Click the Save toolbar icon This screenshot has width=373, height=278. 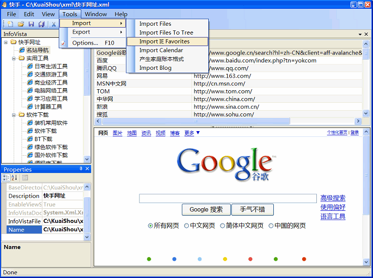pos(31,24)
